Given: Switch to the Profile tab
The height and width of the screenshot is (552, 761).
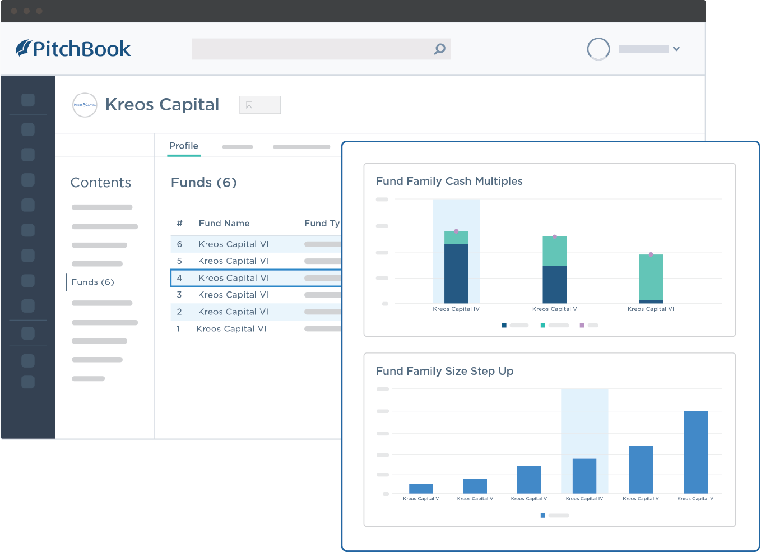Looking at the screenshot, I should tap(184, 146).
